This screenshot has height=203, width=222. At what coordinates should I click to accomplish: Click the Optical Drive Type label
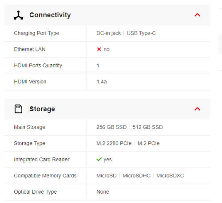click(36, 192)
